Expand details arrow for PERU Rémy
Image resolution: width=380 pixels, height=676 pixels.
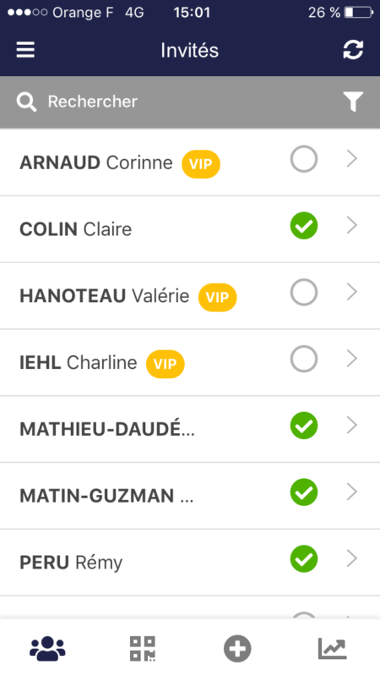pos(352,558)
